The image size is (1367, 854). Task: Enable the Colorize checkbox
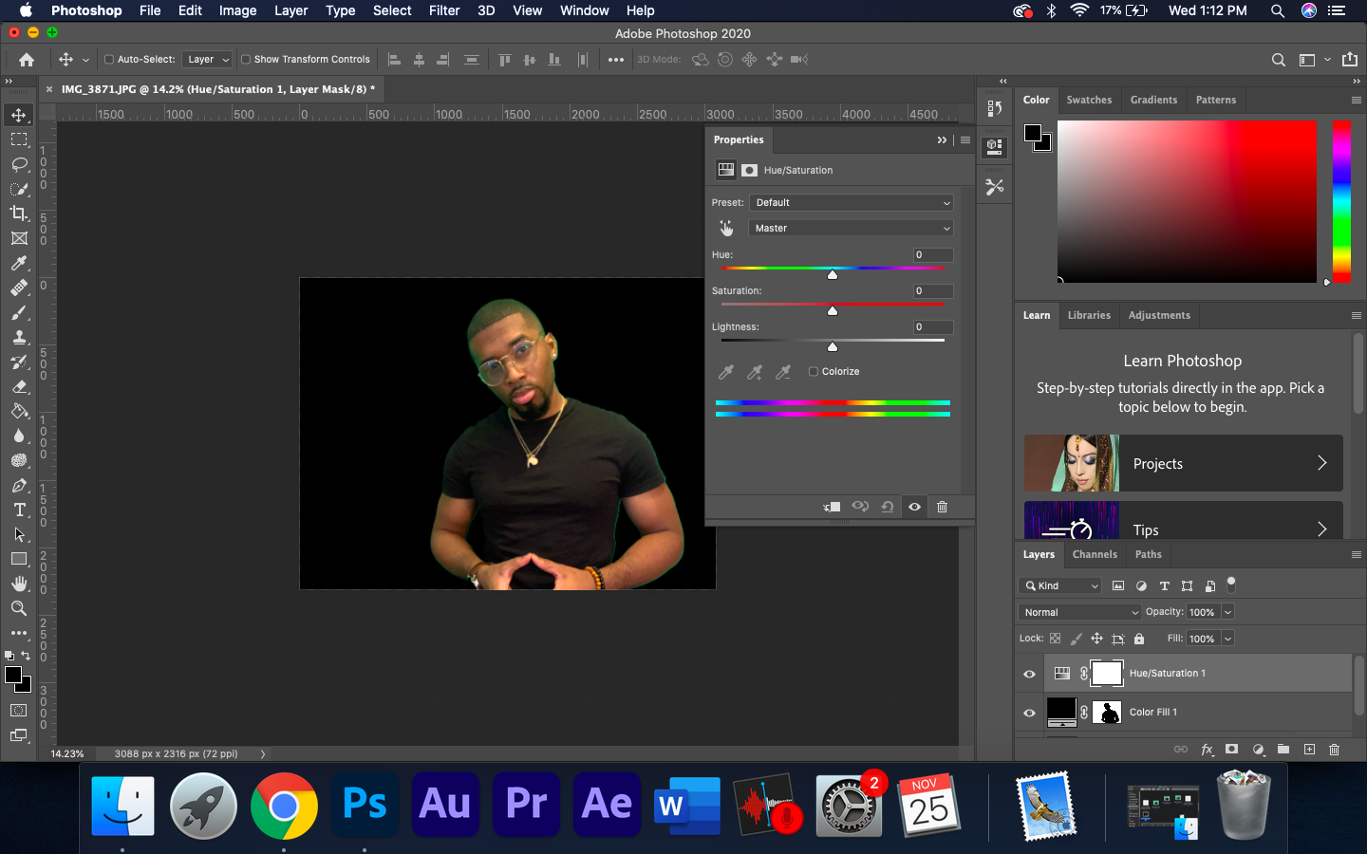pyautogui.click(x=812, y=371)
